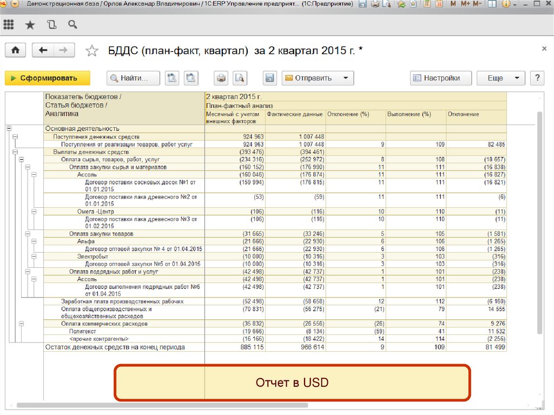Go to the home page icon
The height and width of the screenshot is (415, 554).
coord(15,50)
